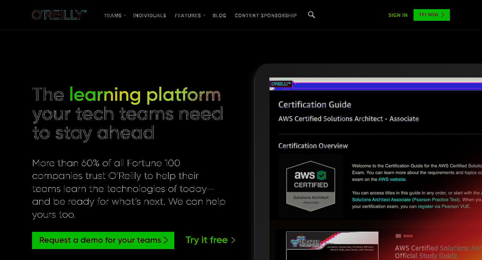The image size is (482, 260).
Task: Click the Amazon web services book cover
Action: 332,246
